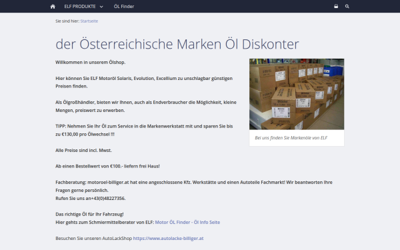
Task: Open the ÖL Finder menu item
Action: (124, 7)
